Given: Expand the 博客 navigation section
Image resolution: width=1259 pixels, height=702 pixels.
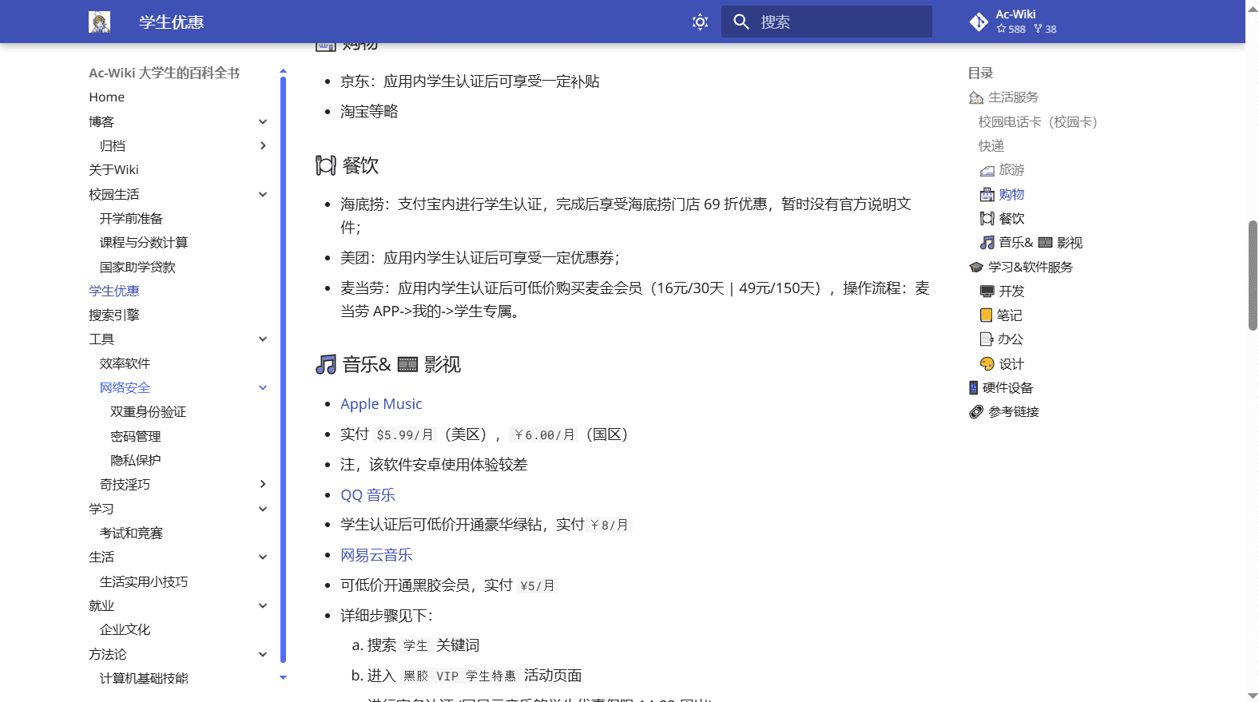Looking at the screenshot, I should pos(263,121).
